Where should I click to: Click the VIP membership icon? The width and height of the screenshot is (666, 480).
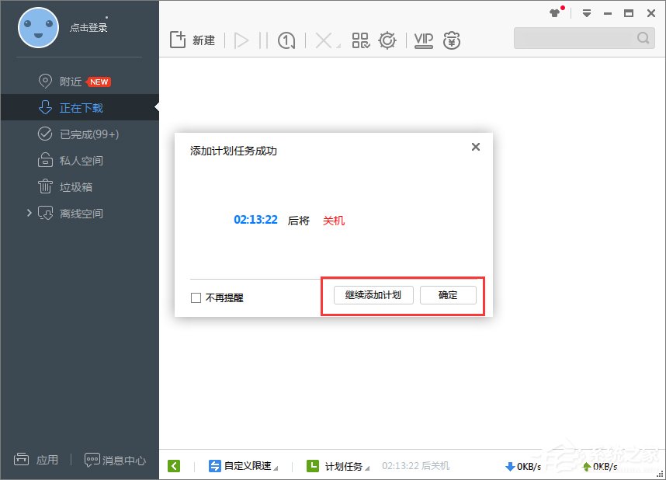422,40
